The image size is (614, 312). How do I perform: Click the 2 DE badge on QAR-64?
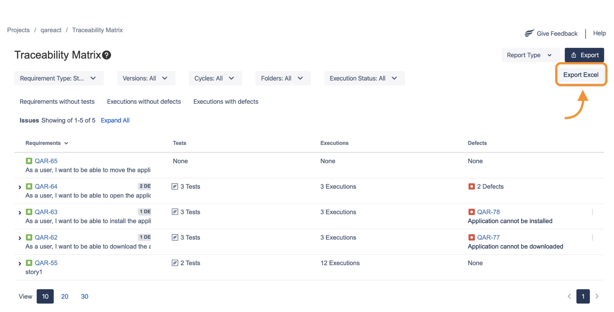click(x=145, y=186)
